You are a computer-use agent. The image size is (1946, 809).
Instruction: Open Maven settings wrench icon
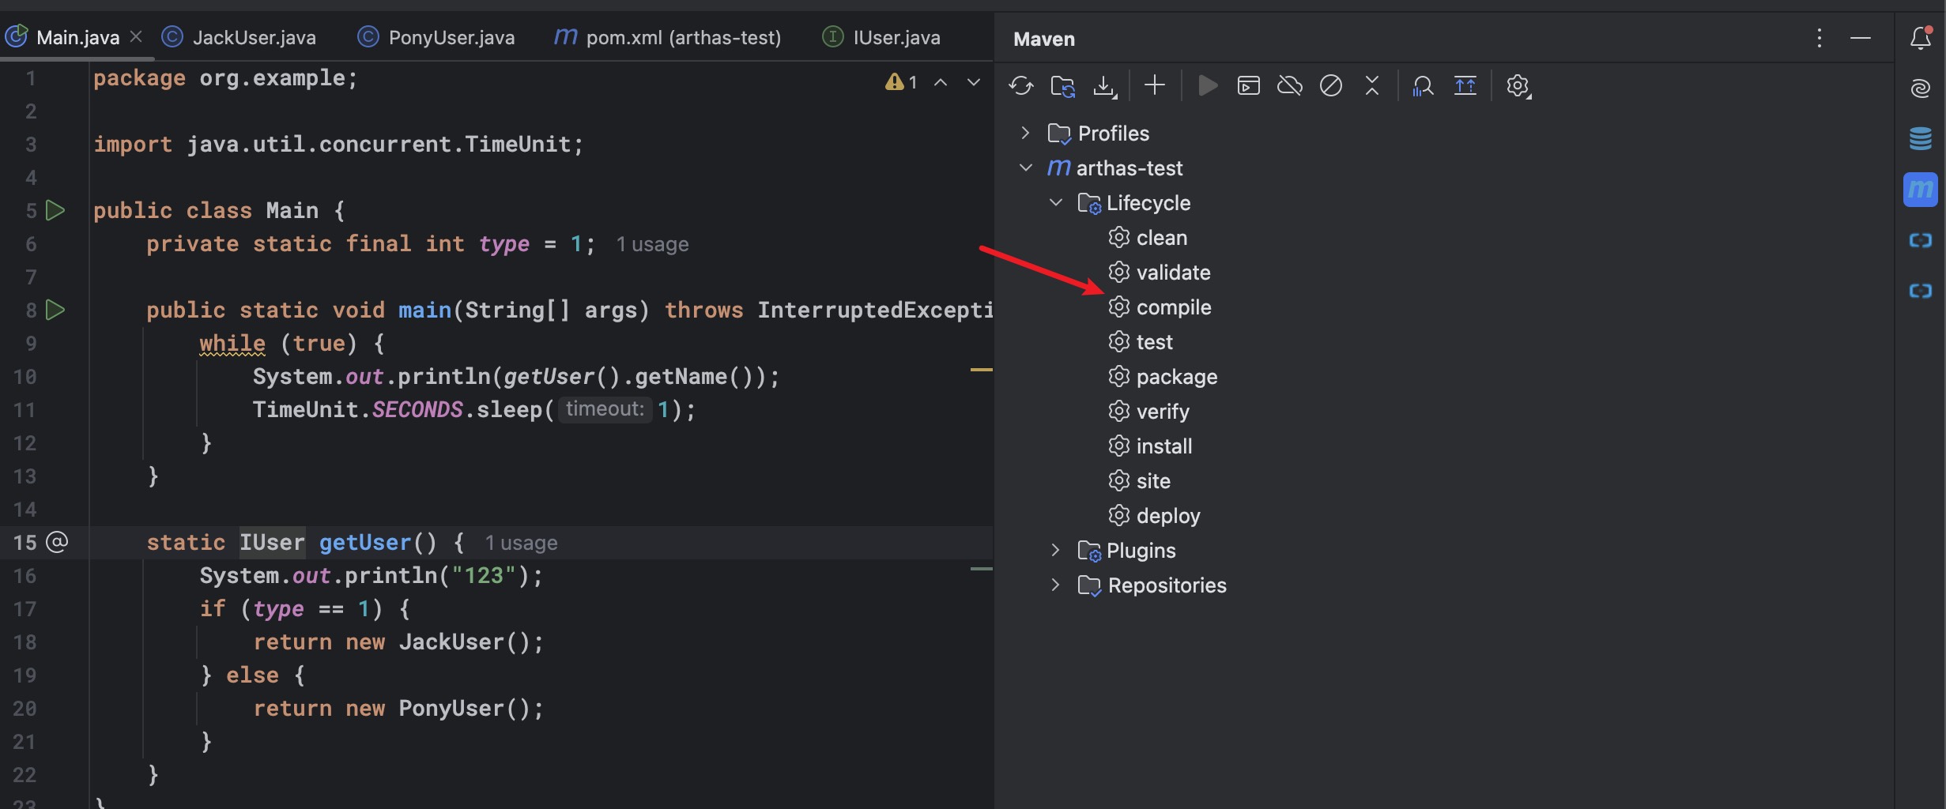(1518, 85)
